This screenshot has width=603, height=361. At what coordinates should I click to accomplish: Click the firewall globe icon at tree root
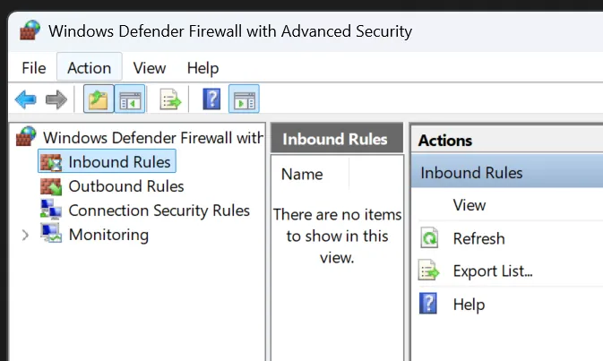(26, 136)
